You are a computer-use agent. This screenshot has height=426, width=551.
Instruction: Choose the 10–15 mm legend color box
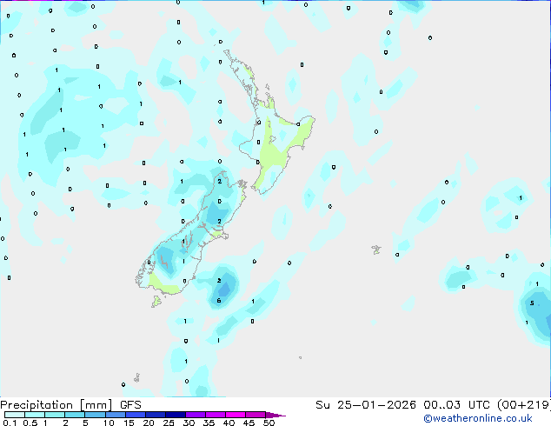coord(115,415)
